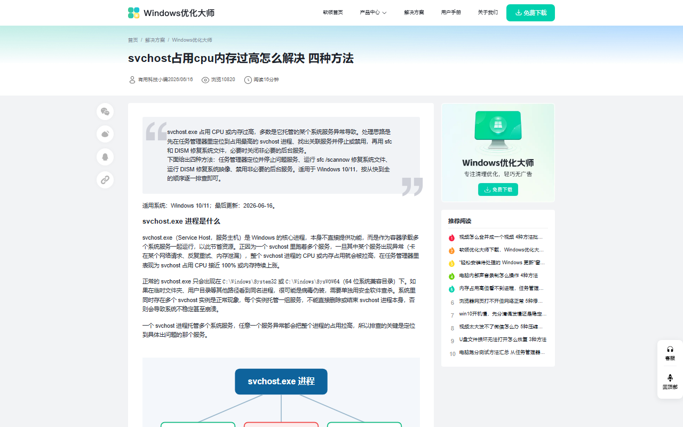Viewport: 683px width, 427px height.
Task: Open article U盘文件损坏无法打开怎么恢复
Action: [503, 339]
